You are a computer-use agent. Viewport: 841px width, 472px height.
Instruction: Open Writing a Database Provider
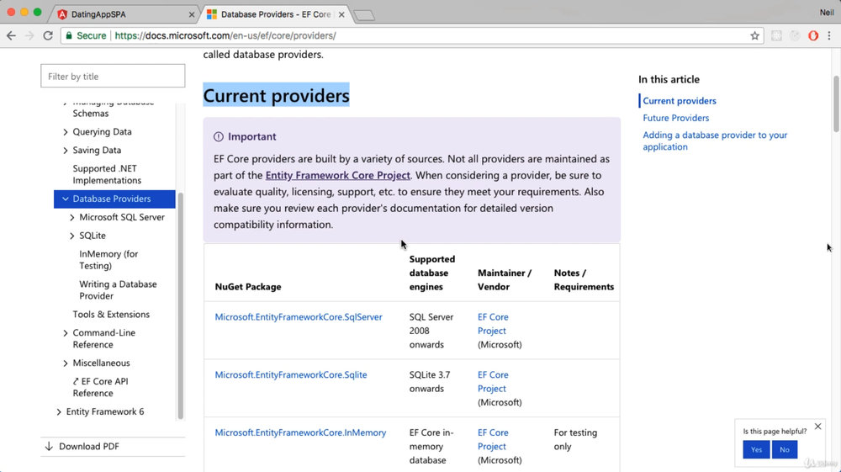pos(118,289)
